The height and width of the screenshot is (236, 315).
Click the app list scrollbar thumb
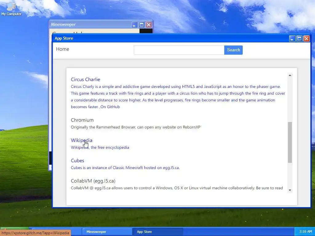(290, 142)
